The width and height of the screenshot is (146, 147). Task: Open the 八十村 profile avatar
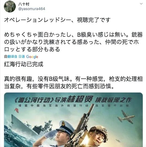pos(10,7)
